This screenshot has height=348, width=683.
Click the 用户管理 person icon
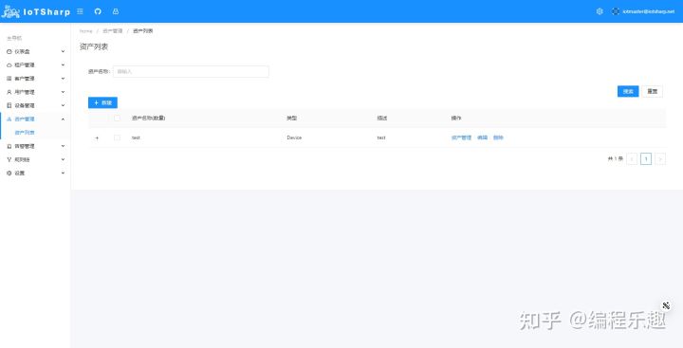click(9, 92)
